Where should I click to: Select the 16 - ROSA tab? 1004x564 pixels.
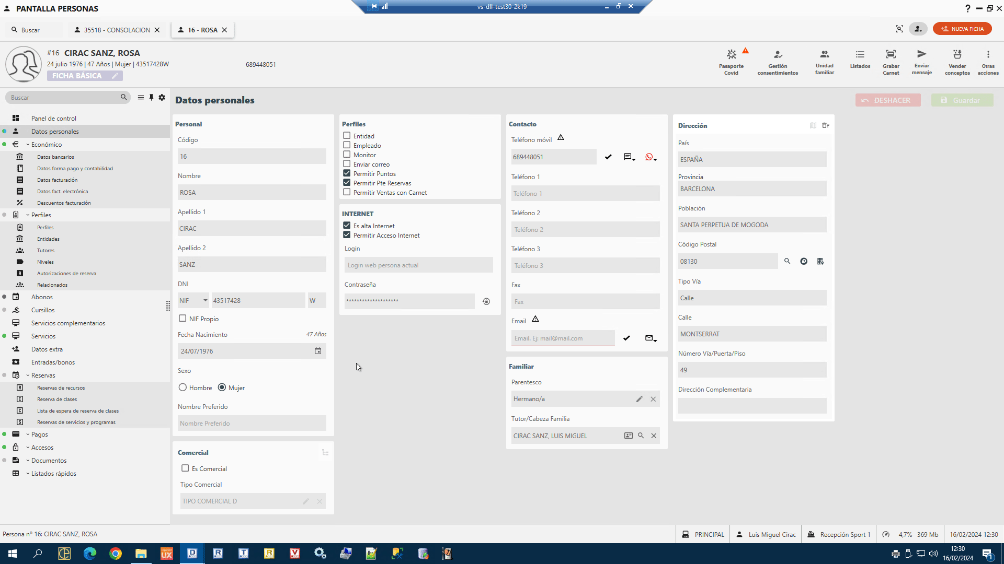(x=202, y=30)
